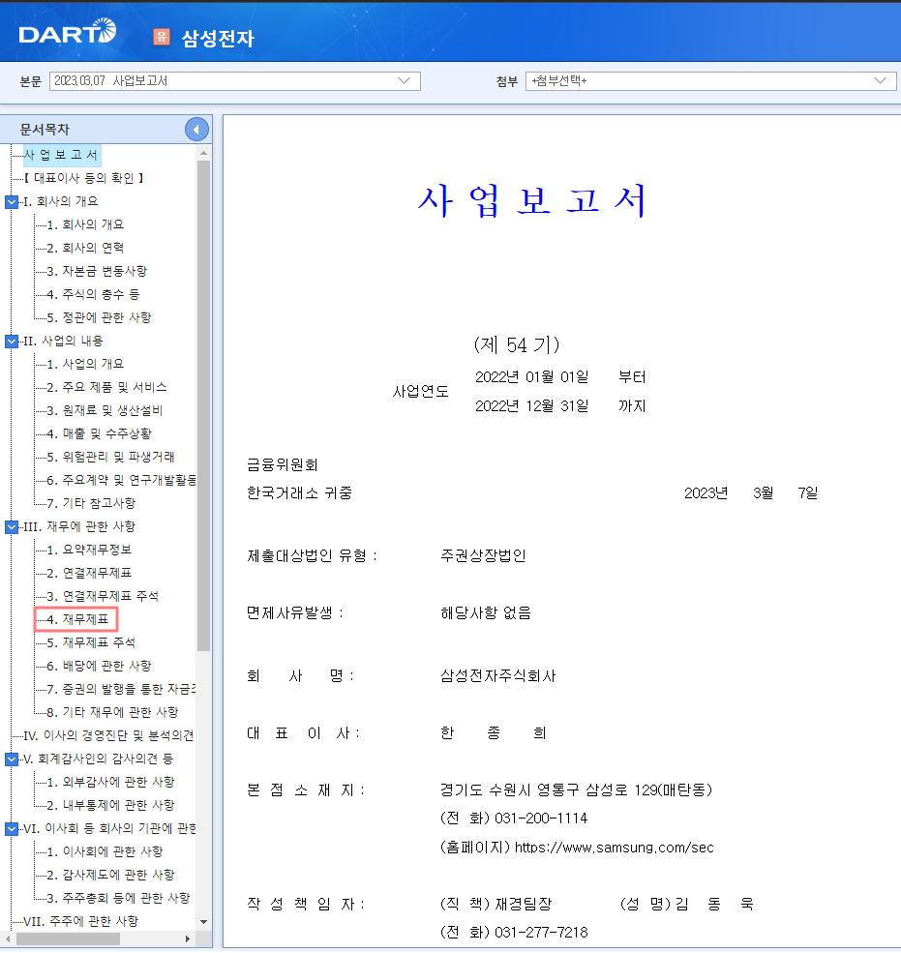
Task: Collapse the VI. 이사회 등 회사의 기관 node
Action: click(12, 828)
